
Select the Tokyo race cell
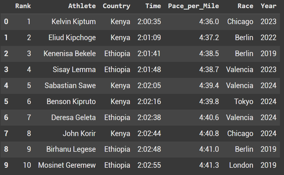244,101
